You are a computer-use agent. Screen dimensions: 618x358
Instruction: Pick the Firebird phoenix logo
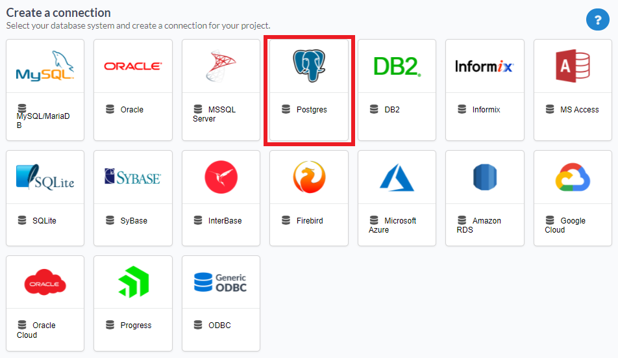309,177
